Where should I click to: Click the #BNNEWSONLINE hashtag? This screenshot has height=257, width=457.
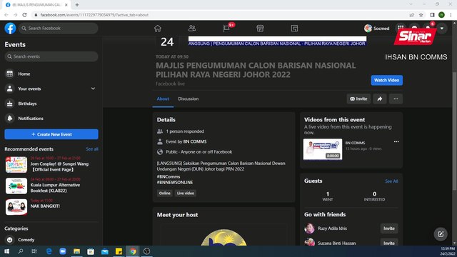175,183
